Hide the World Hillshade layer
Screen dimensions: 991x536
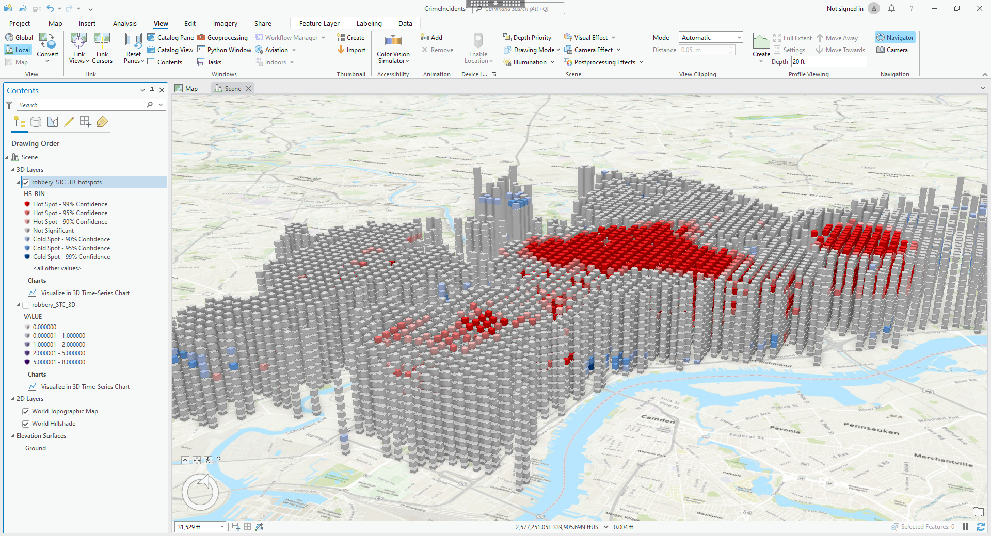26,424
